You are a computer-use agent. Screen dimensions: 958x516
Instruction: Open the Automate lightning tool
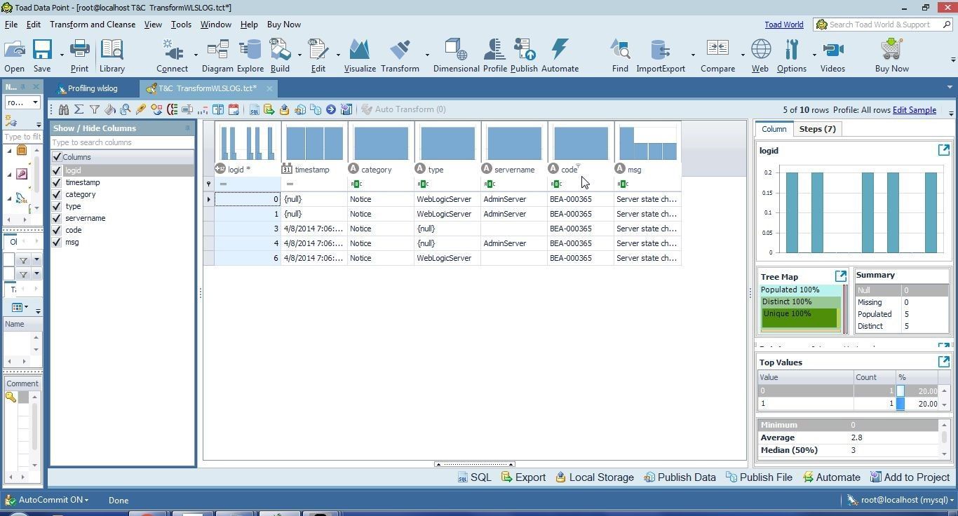(560, 56)
